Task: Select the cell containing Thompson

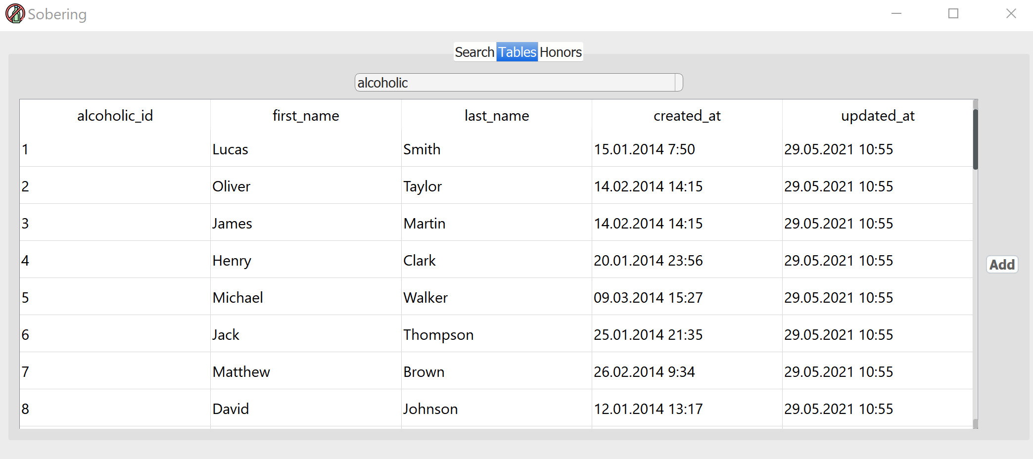Action: [x=497, y=334]
